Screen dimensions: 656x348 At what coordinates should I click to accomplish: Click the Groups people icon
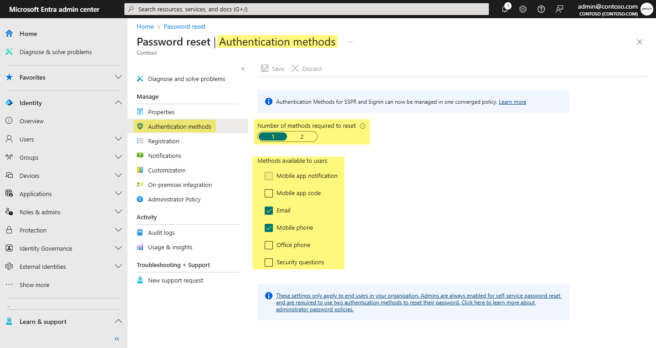9,157
